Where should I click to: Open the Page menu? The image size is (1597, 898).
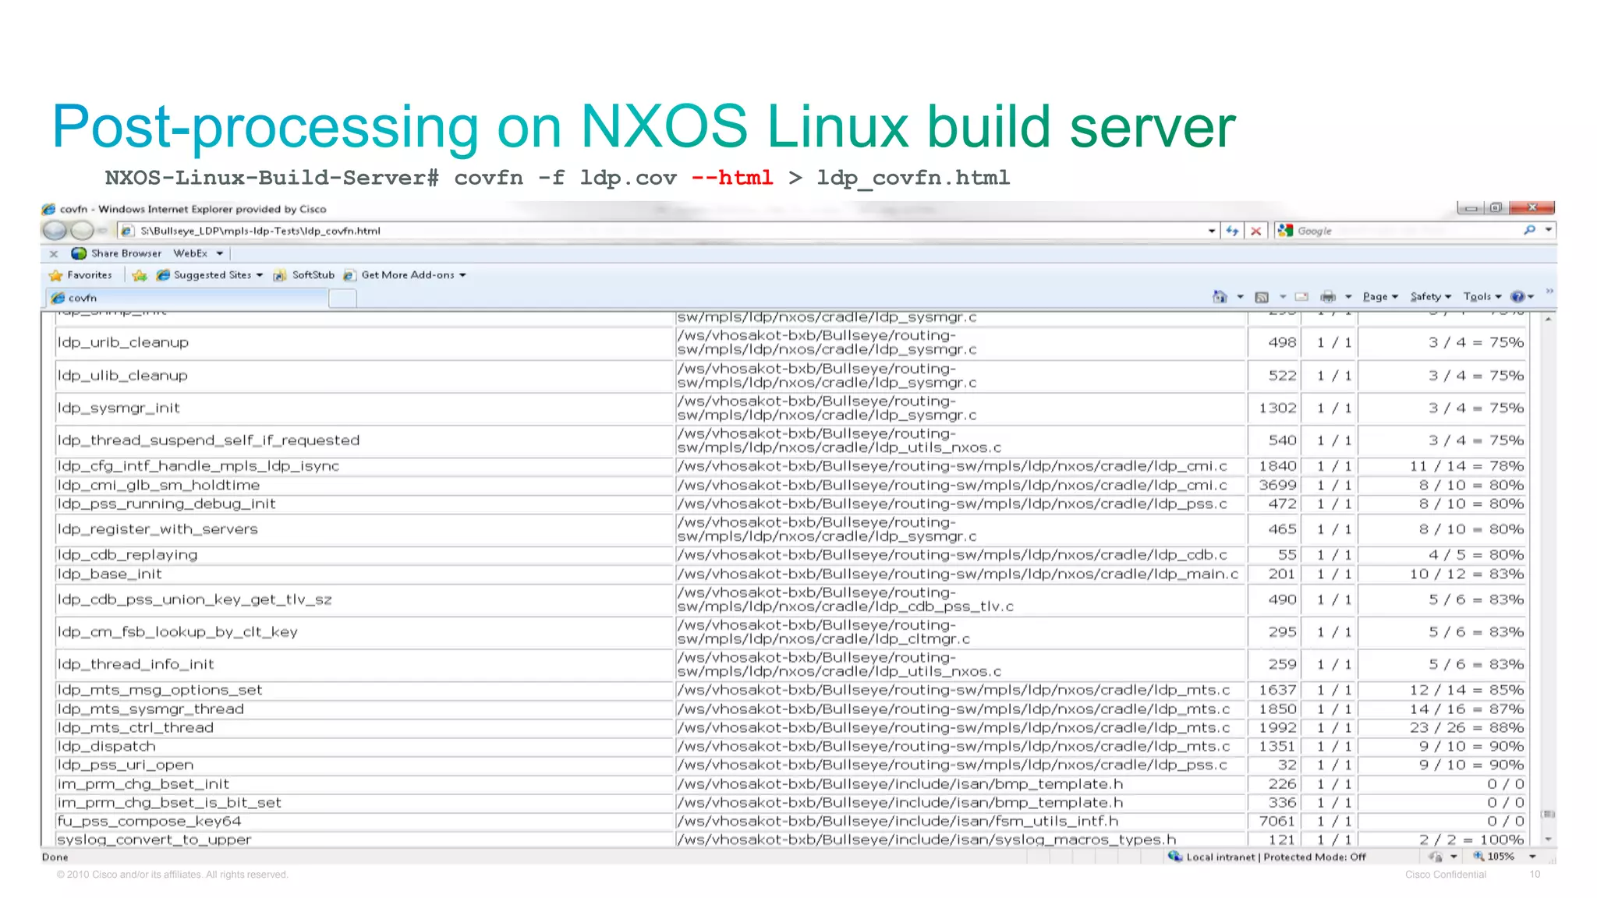[x=1380, y=296]
